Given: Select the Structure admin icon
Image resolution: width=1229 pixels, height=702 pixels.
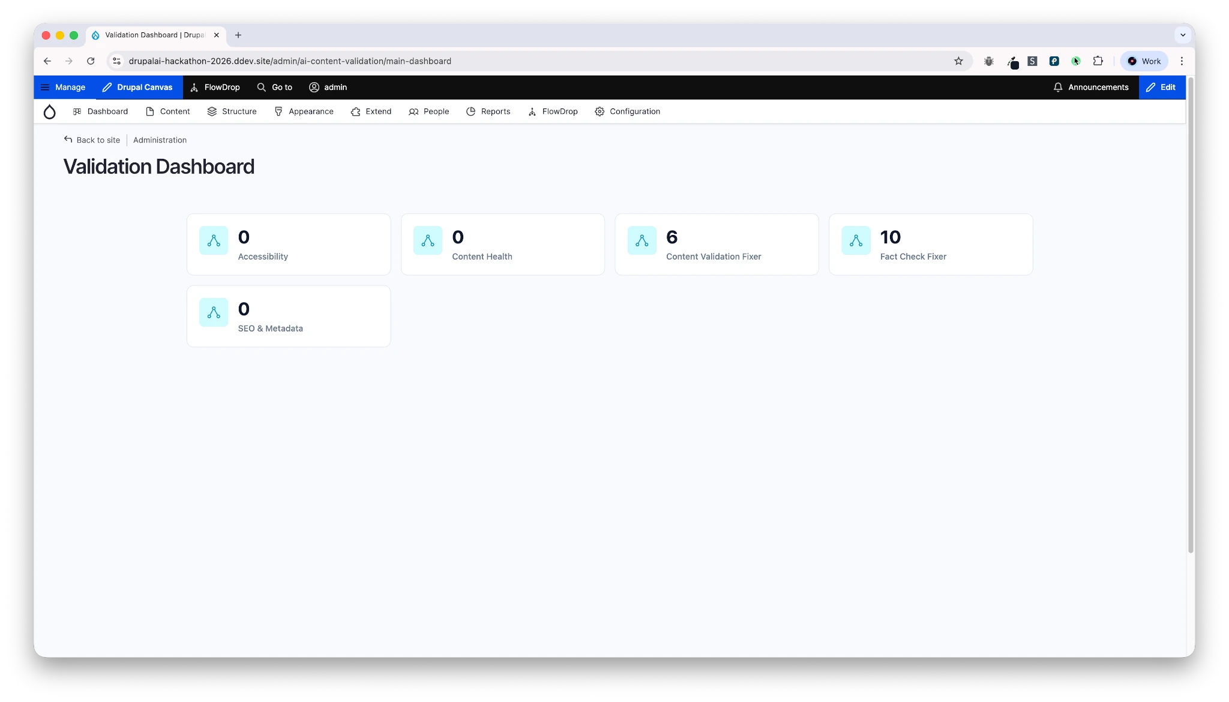Looking at the screenshot, I should pyautogui.click(x=212, y=112).
